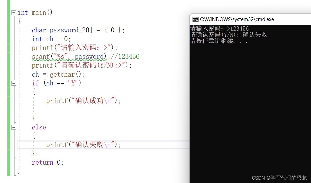The image size is (311, 183).
Task: Click the C:\WINDOWS\system32\cmd.exe title text
Action: pos(237,19)
